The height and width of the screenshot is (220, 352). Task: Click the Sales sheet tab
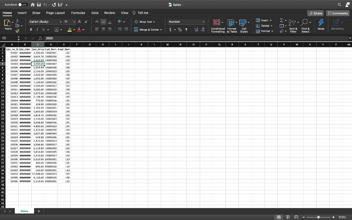[x=24, y=211]
